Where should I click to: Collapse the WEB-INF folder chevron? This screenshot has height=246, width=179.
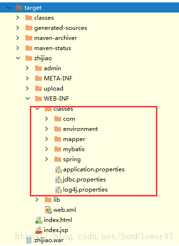pyautogui.click(x=28, y=99)
